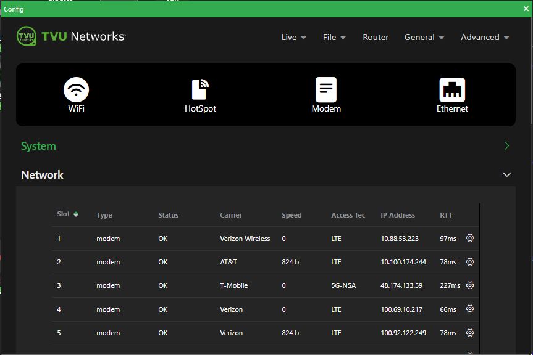The width and height of the screenshot is (533, 355).
Task: Open settings gear for Verizon Wireless slot 1
Action: pyautogui.click(x=470, y=238)
